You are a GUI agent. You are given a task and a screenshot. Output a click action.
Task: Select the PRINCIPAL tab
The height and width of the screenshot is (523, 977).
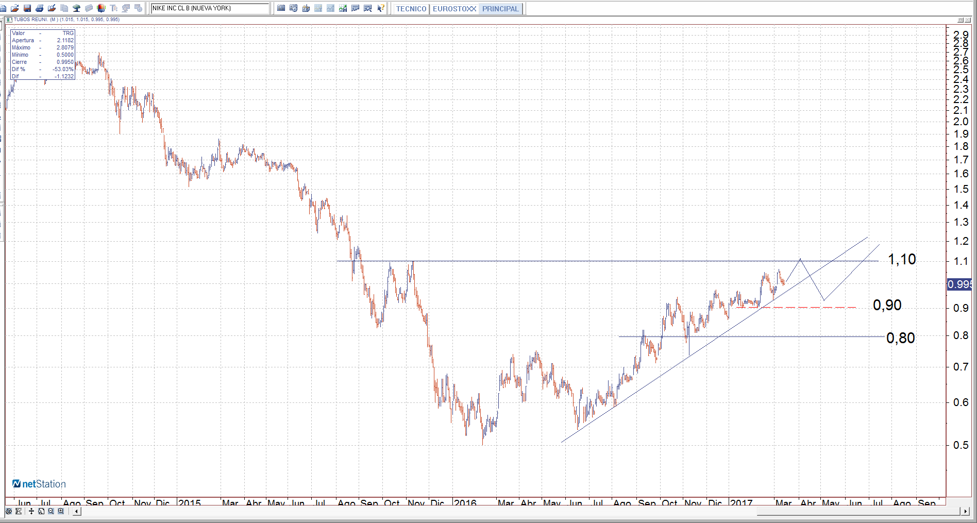pyautogui.click(x=500, y=9)
